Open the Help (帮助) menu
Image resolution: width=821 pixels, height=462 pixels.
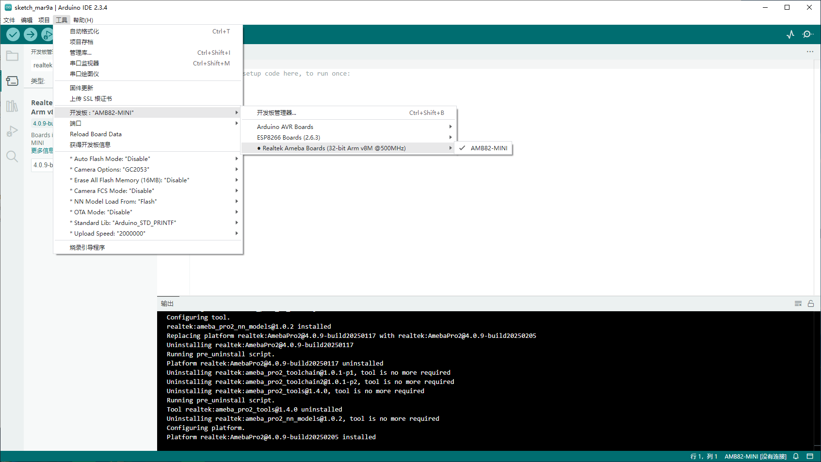coord(83,20)
